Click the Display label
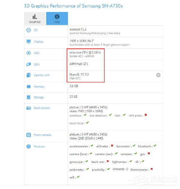 click(x=39, y=42)
